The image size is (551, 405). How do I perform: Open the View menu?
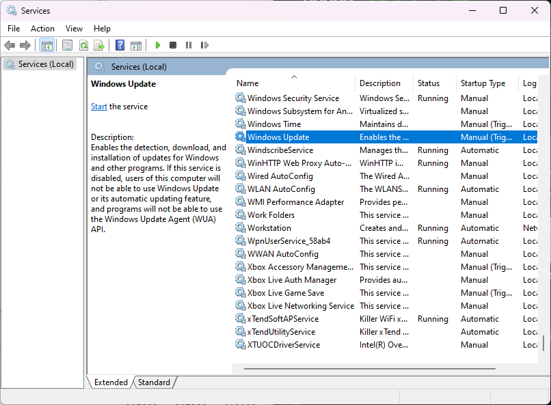click(x=74, y=29)
